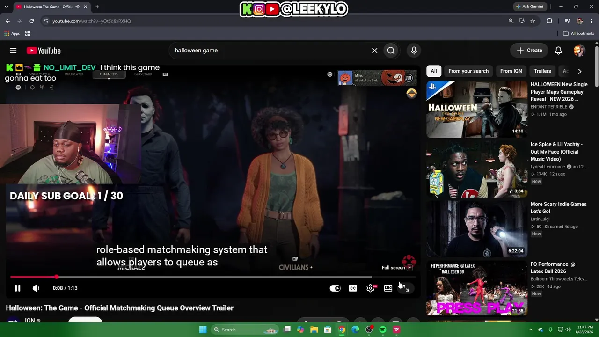This screenshot has width=599, height=337.
Task: Submit the search with the magnifier button
Action: click(391, 51)
